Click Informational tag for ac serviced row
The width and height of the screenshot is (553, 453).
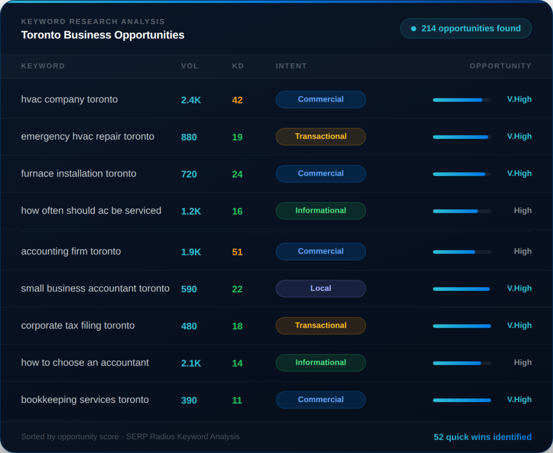[x=321, y=211]
